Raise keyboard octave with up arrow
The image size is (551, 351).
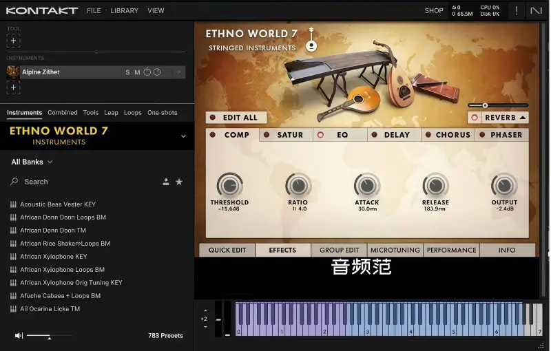pos(205,310)
